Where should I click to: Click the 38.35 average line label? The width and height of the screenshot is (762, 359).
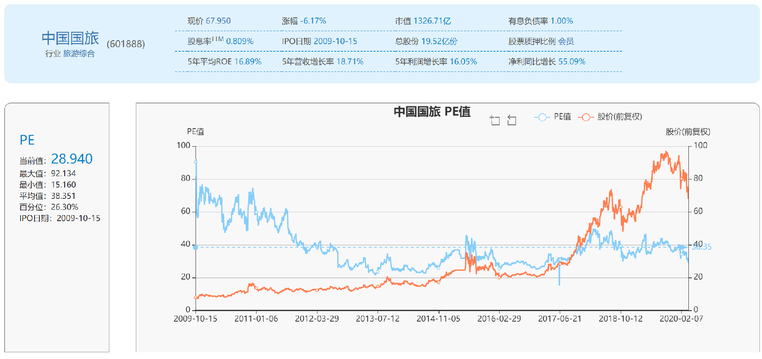point(701,247)
